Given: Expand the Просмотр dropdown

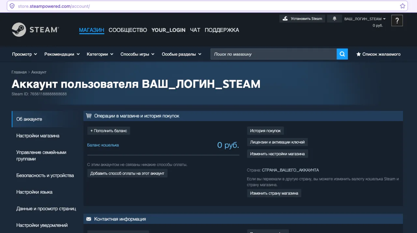Looking at the screenshot, I should pos(24,54).
